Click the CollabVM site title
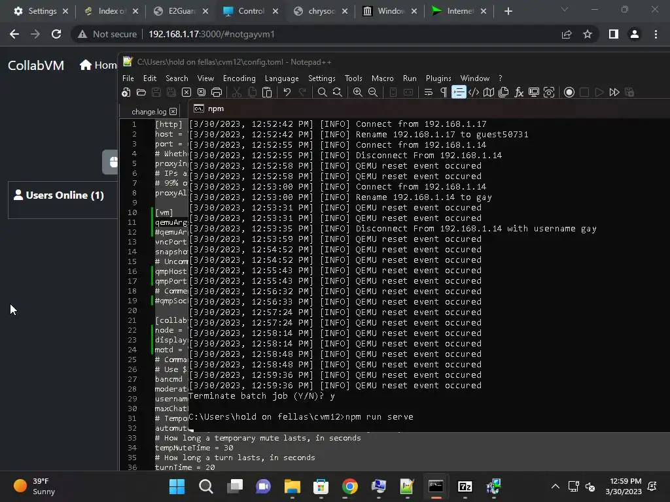 [36, 65]
